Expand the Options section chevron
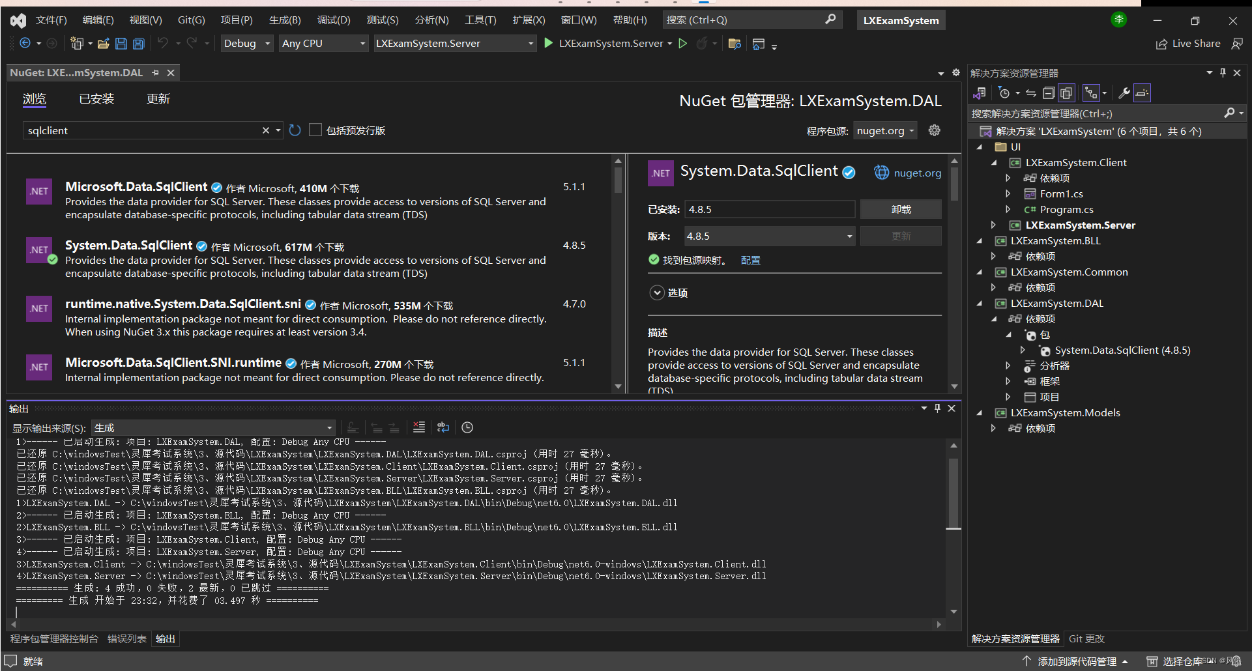The width and height of the screenshot is (1252, 671). click(x=657, y=293)
